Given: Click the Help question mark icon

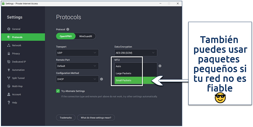Looking at the screenshot, I should [9, 102].
